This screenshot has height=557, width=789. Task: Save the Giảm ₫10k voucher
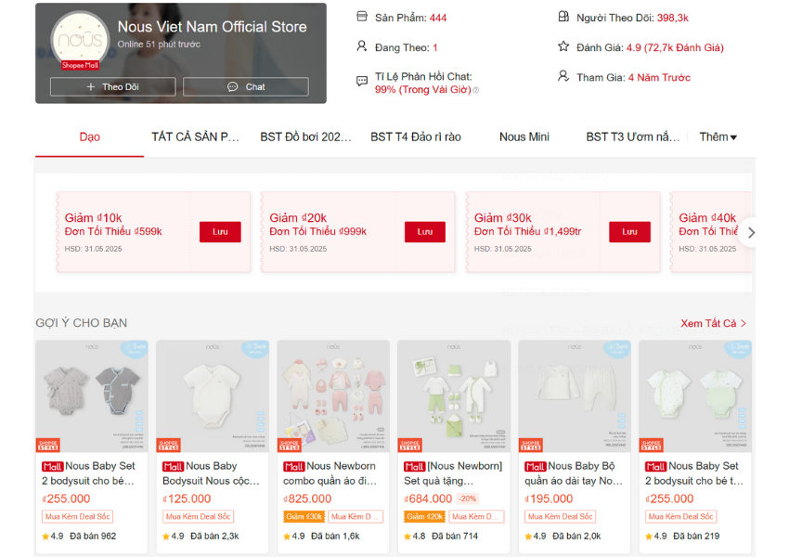tap(220, 231)
